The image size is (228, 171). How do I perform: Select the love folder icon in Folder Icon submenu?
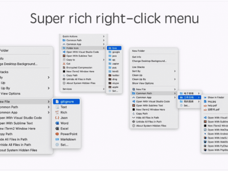(110, 48)
